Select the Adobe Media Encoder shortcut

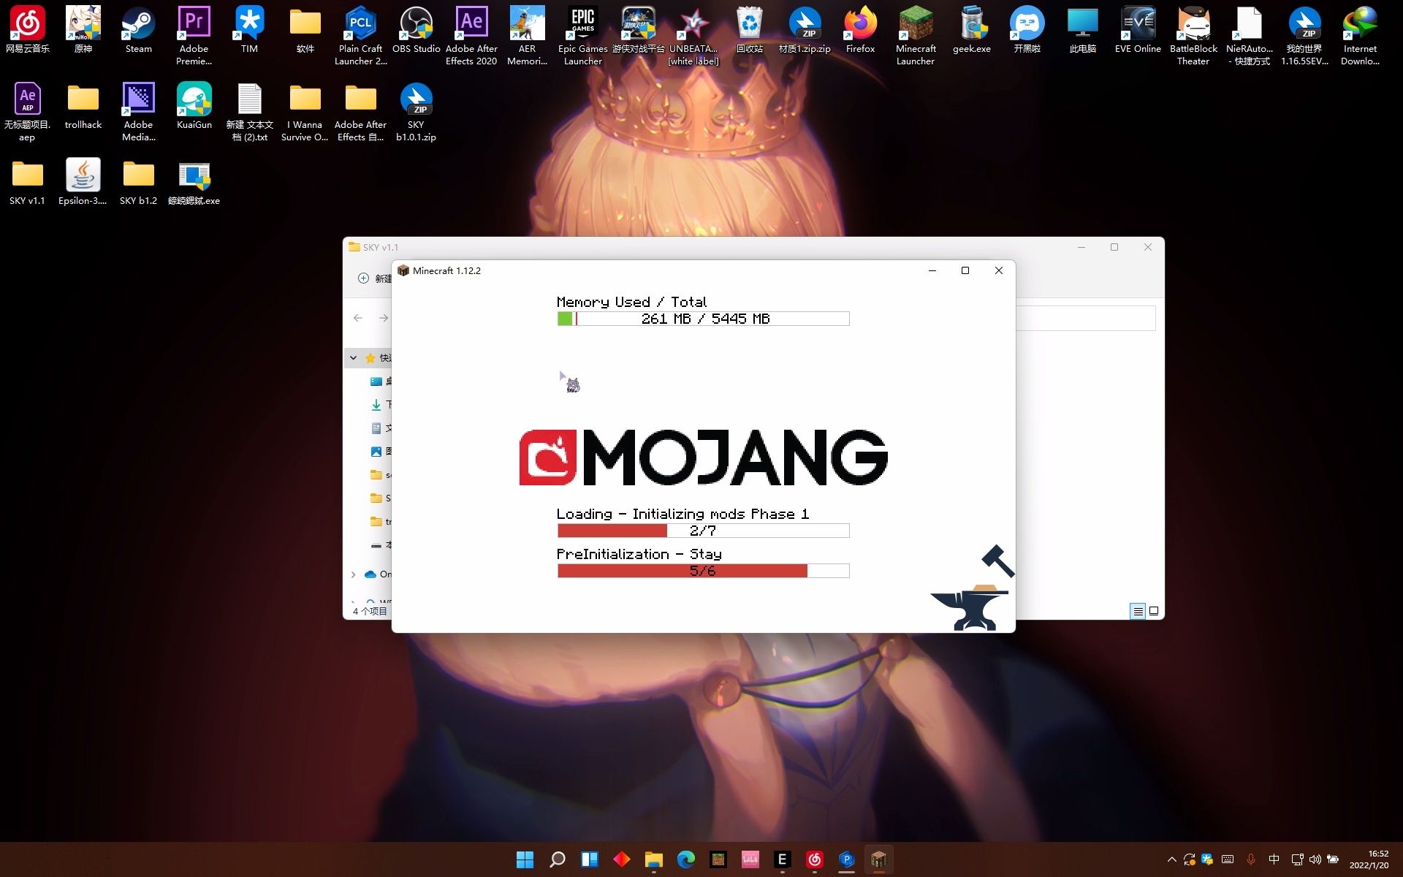[x=138, y=111]
